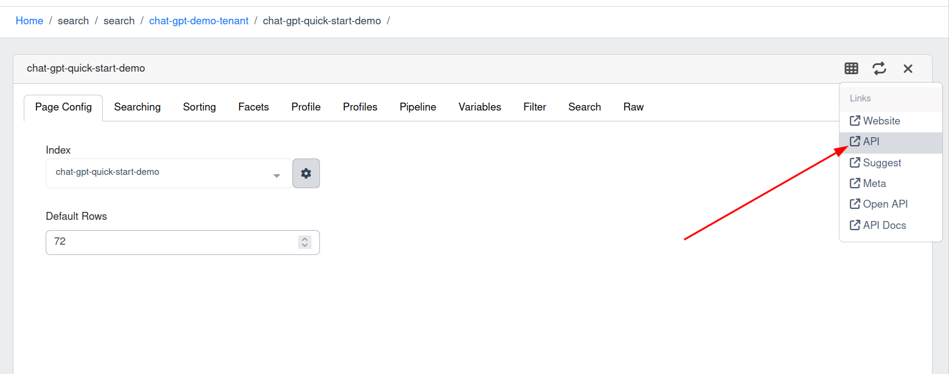
Task: Open the API link in Links menu
Action: tap(891, 141)
